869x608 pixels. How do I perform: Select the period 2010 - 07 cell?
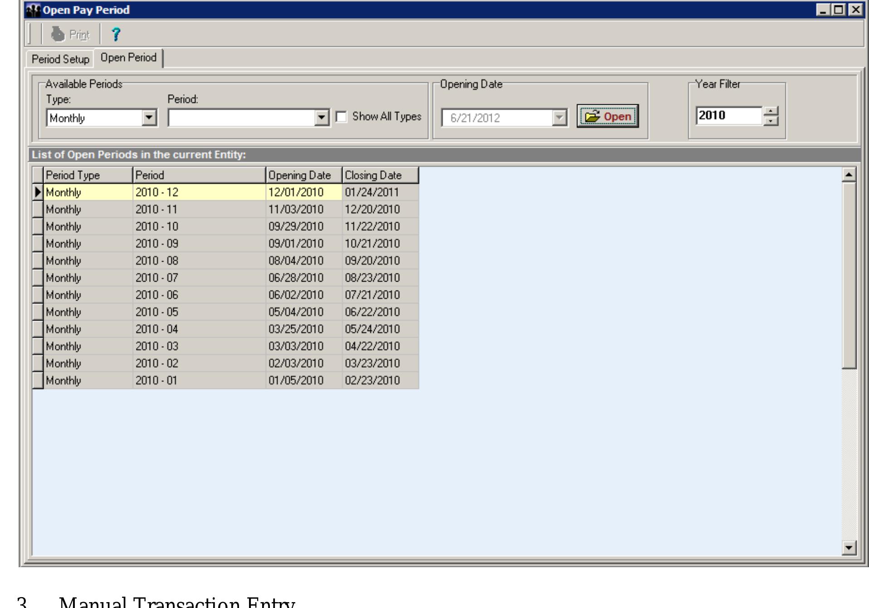click(x=199, y=278)
